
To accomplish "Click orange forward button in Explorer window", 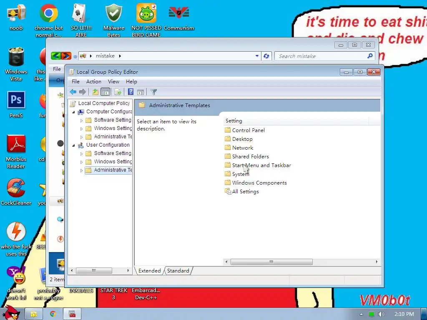I will coord(66,56).
